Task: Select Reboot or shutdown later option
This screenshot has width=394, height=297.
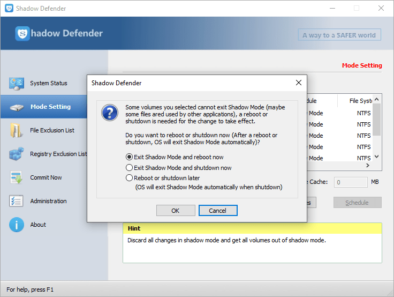Action: click(163, 178)
